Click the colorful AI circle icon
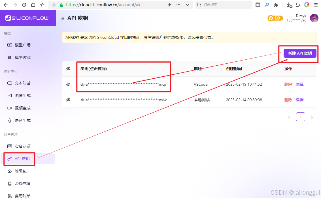Viewport: 321px width, 198px height. click(307, 5)
